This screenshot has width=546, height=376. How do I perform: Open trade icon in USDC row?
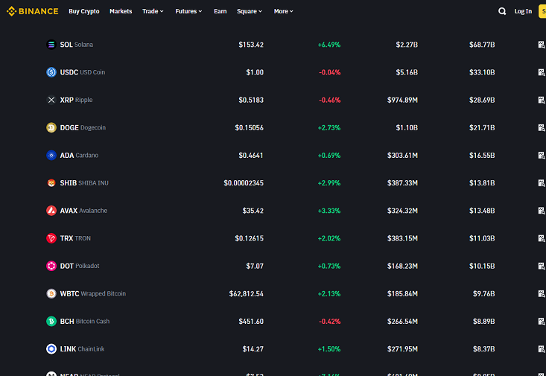(x=542, y=72)
